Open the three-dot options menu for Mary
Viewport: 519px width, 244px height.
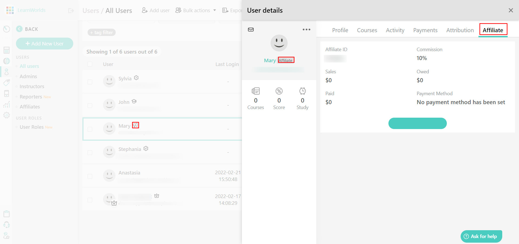[307, 30]
